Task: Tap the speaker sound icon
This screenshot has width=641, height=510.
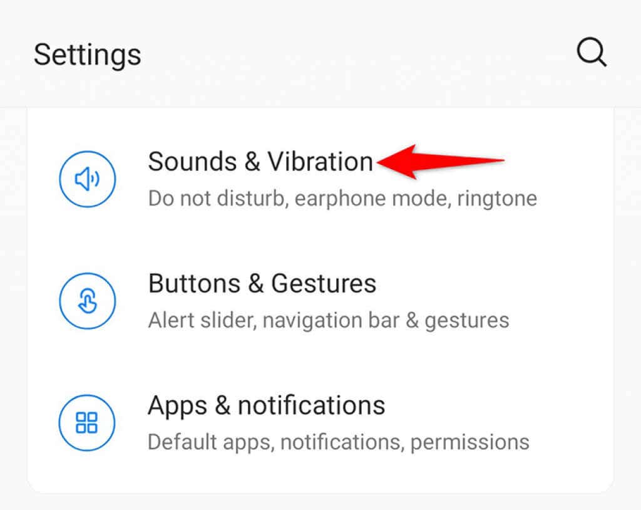Action: click(x=88, y=179)
